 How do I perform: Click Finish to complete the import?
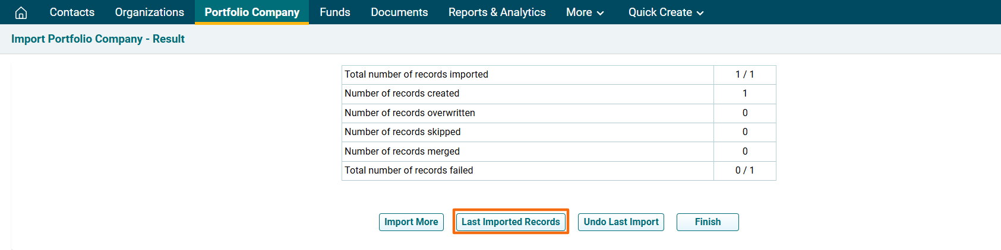[708, 222]
